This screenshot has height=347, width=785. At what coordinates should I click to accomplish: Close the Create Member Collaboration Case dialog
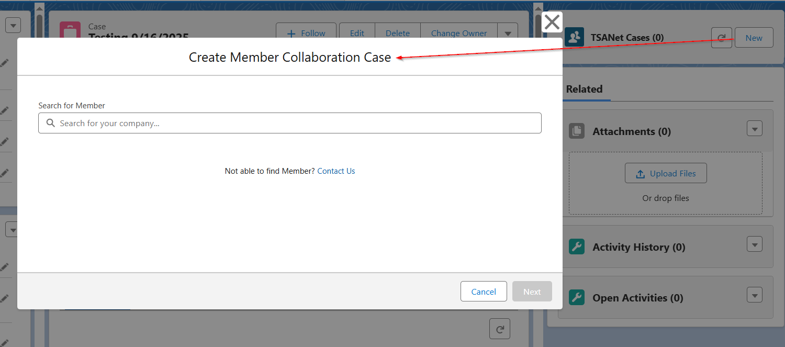[552, 23]
